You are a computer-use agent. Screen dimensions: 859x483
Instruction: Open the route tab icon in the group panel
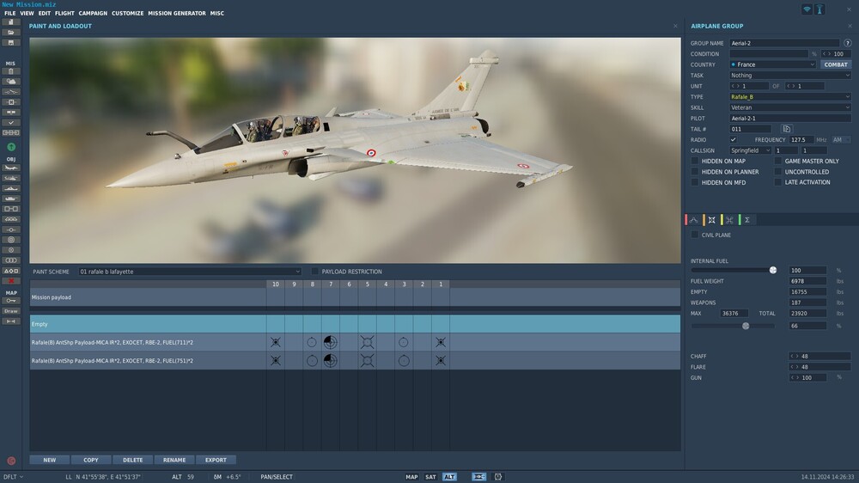click(x=694, y=220)
